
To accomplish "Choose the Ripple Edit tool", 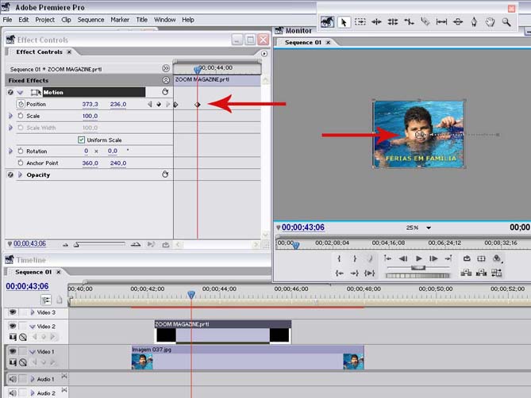I will (376, 22).
